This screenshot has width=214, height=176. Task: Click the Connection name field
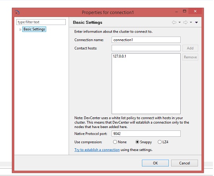(146, 40)
